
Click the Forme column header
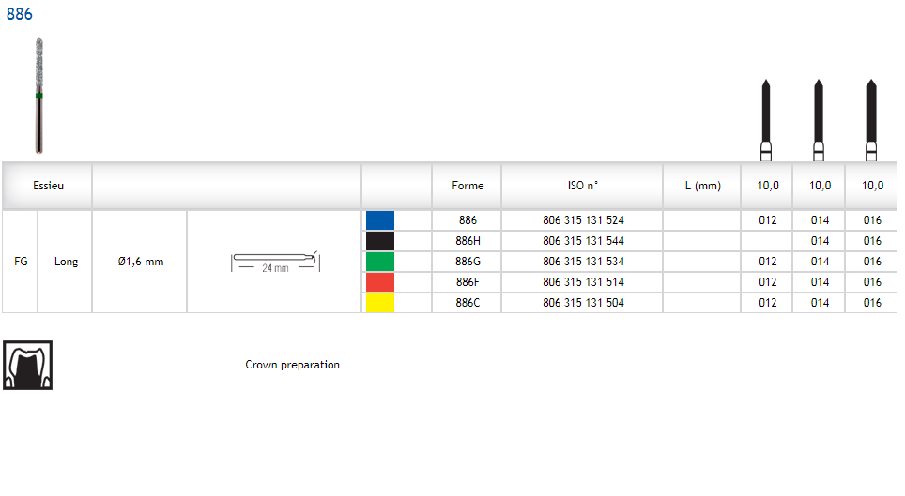pyautogui.click(x=467, y=186)
